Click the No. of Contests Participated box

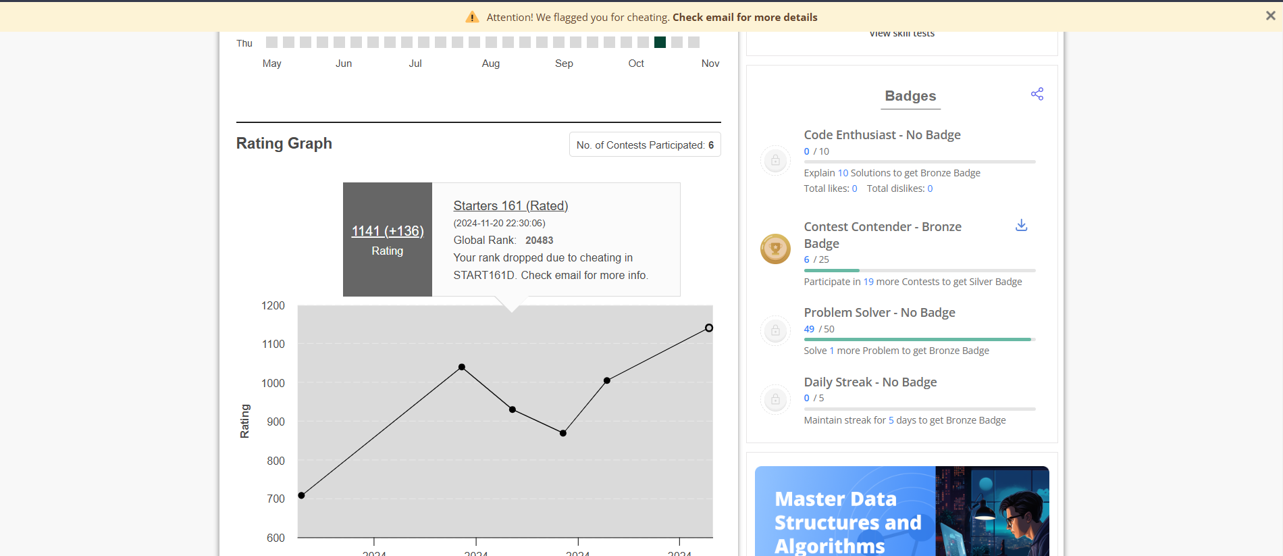click(x=645, y=145)
